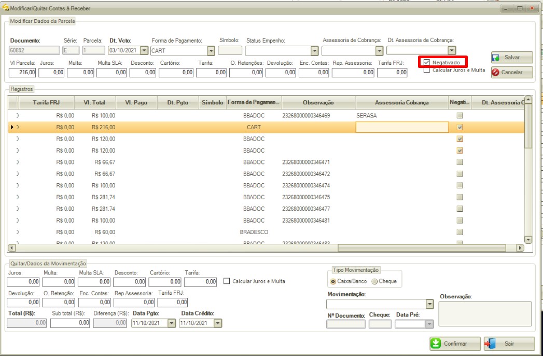Screen dimensions: 543x356
Task: Enable Calcular Juros e Multa in Quitar/Dados da Movimentação
Action: click(x=227, y=281)
